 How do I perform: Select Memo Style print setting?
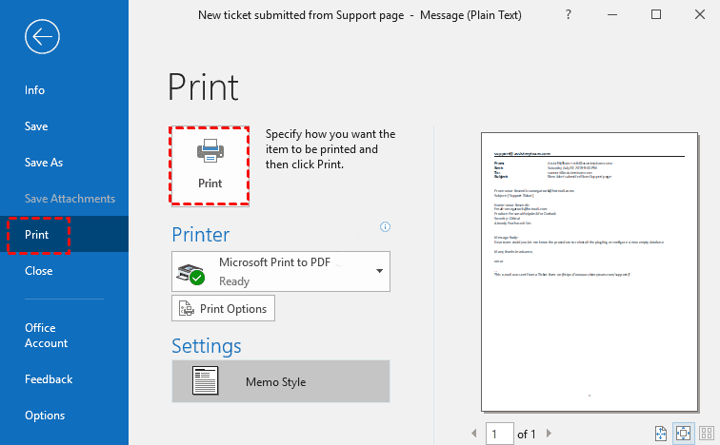click(x=281, y=381)
